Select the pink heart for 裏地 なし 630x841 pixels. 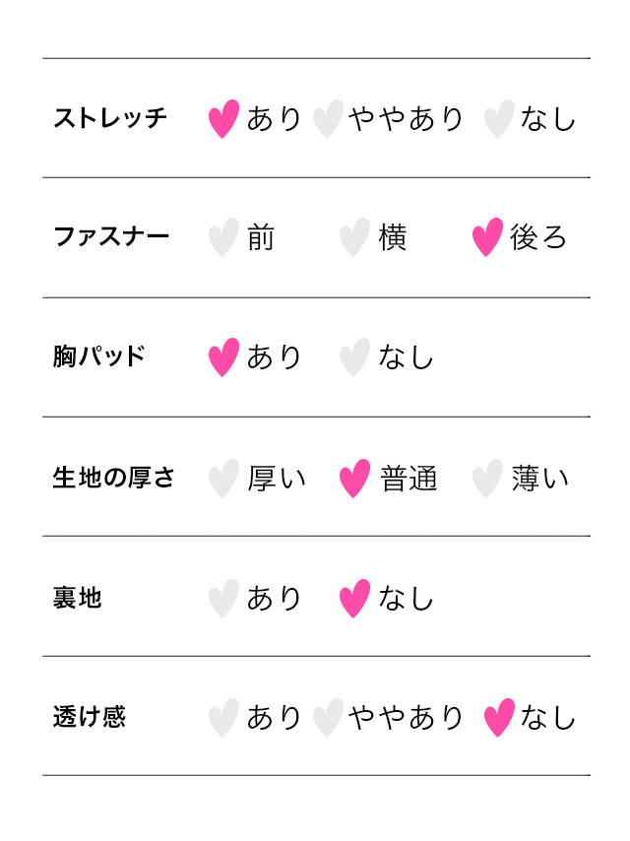point(354,598)
